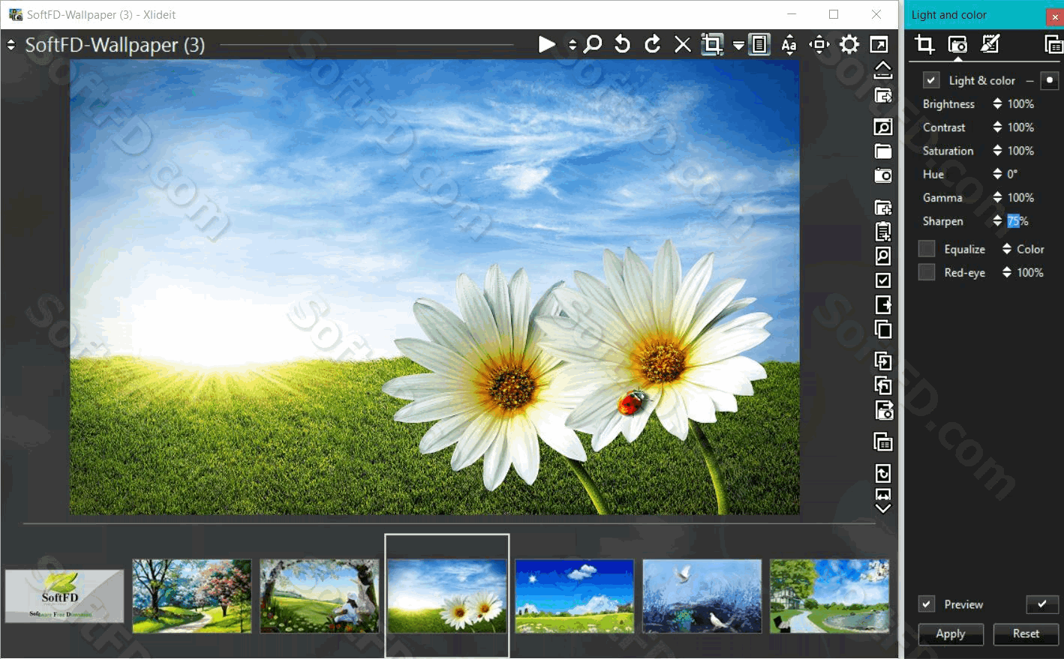The image size is (1064, 659).
Task: Click the page refresh icon in side toolbar
Action: [883, 473]
